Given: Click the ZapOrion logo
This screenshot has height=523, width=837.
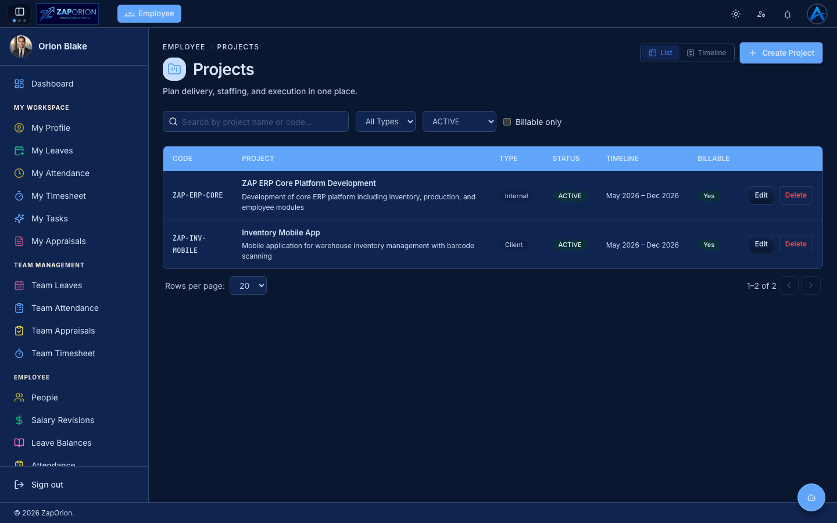Looking at the screenshot, I should tap(67, 13).
